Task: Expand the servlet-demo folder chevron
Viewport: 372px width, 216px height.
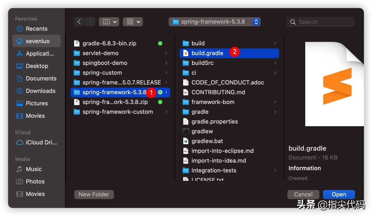Action: coord(166,53)
